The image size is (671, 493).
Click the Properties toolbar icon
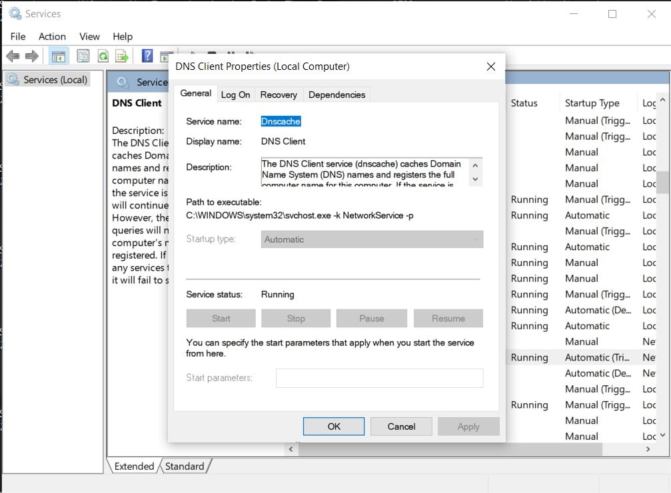click(x=83, y=57)
